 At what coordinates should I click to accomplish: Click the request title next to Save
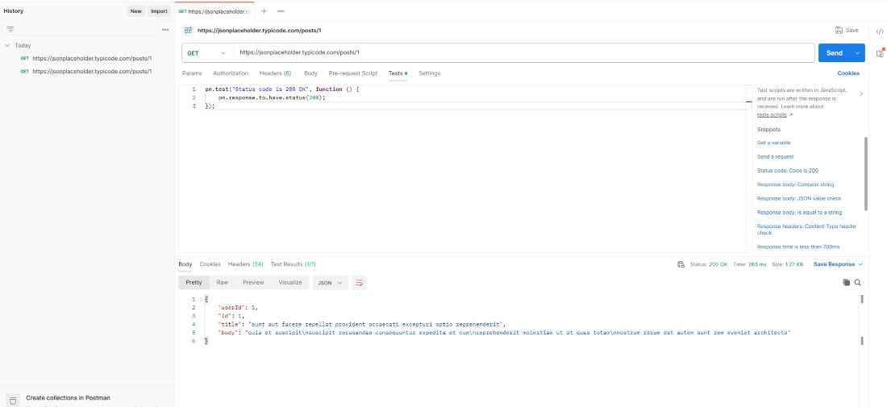point(259,31)
